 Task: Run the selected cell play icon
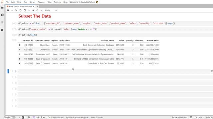pos(29,10)
